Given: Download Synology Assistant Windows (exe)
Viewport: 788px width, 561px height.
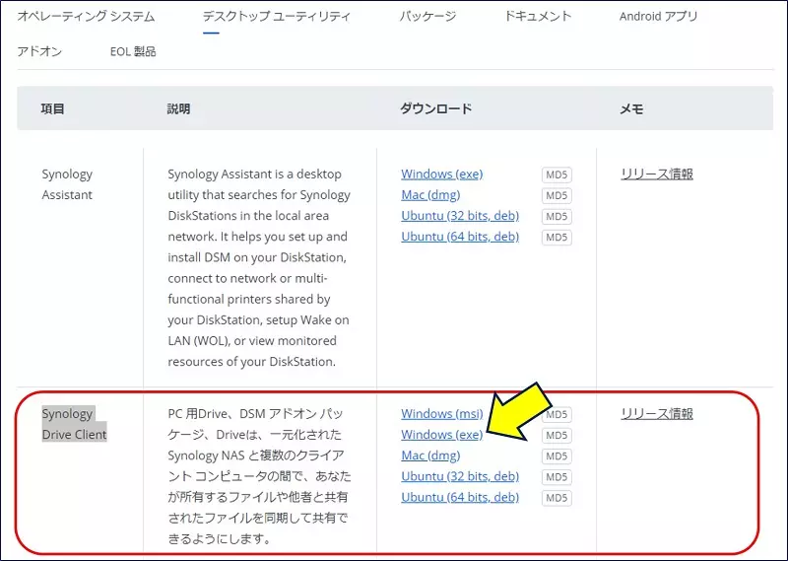Looking at the screenshot, I should 441,175.
